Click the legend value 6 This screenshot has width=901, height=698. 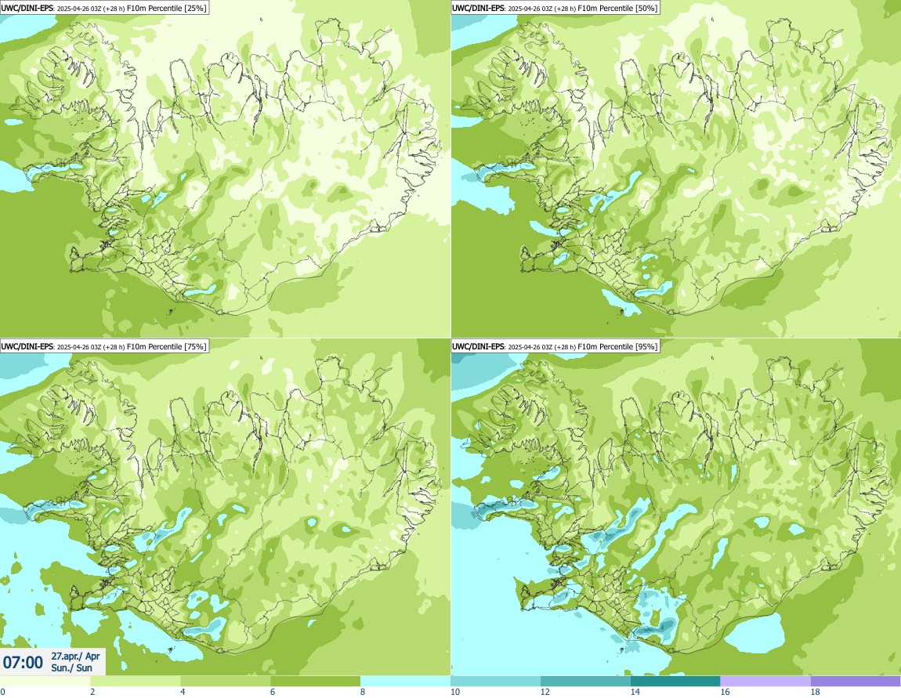coord(273,692)
